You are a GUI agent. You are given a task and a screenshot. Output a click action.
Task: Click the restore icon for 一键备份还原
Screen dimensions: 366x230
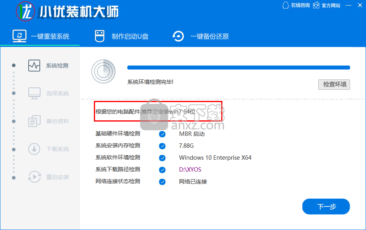[178, 37]
